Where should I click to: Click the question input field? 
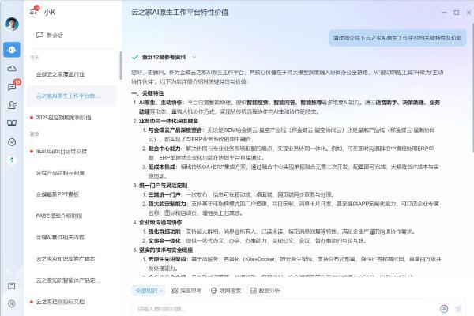pyautogui.click(x=284, y=308)
